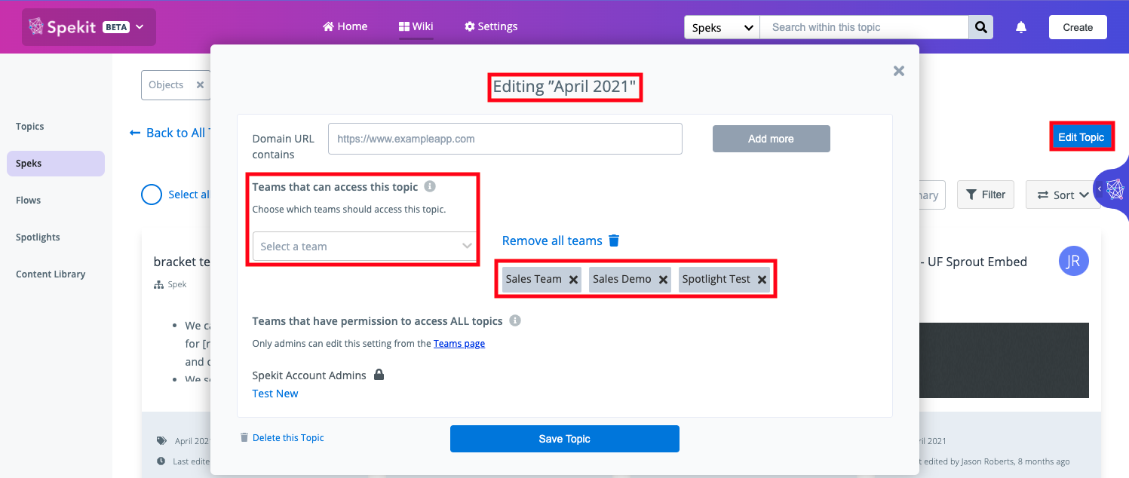Click the Create button

point(1078,27)
